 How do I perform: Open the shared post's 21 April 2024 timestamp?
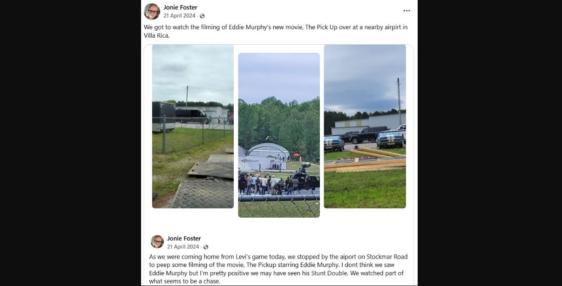coord(183,247)
